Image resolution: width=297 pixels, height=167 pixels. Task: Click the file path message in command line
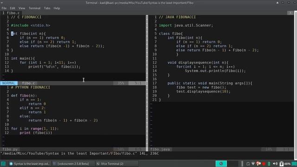[79, 154]
